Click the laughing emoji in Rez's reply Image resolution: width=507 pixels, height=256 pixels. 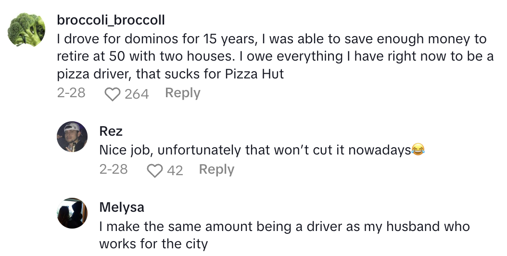(x=419, y=150)
